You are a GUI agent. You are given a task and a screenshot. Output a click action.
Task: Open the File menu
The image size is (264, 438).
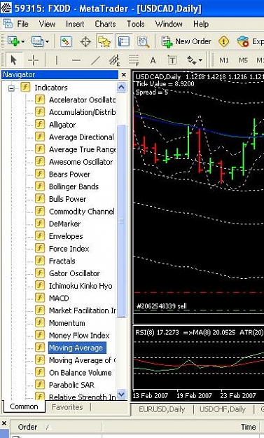[x=22, y=24]
